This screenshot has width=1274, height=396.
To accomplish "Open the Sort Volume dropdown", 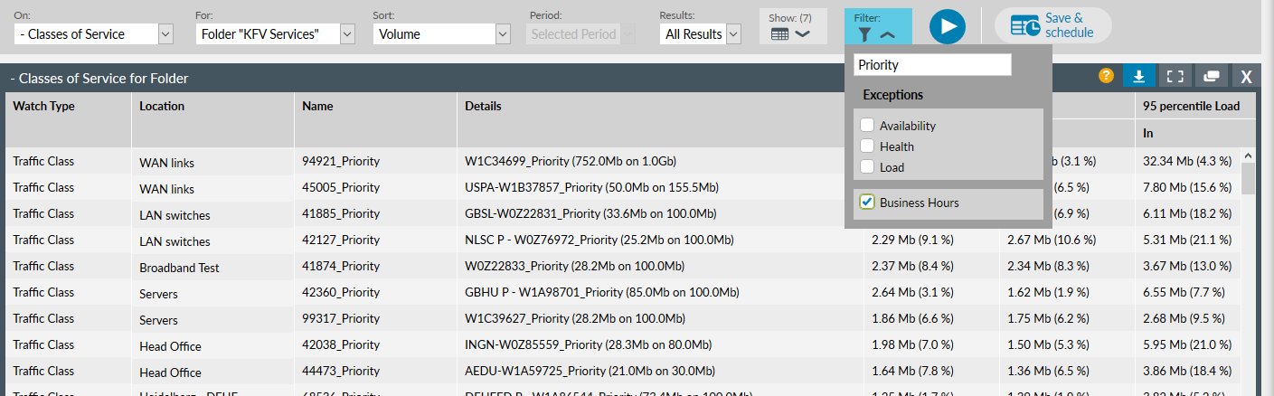I will pyautogui.click(x=442, y=34).
